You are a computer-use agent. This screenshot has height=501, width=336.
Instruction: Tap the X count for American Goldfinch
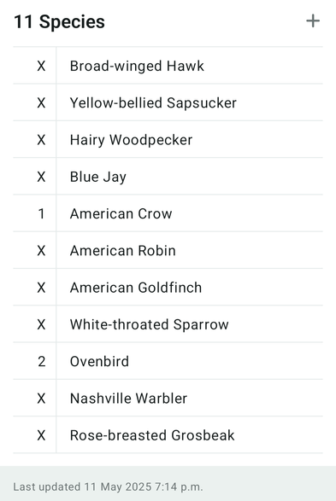41,288
